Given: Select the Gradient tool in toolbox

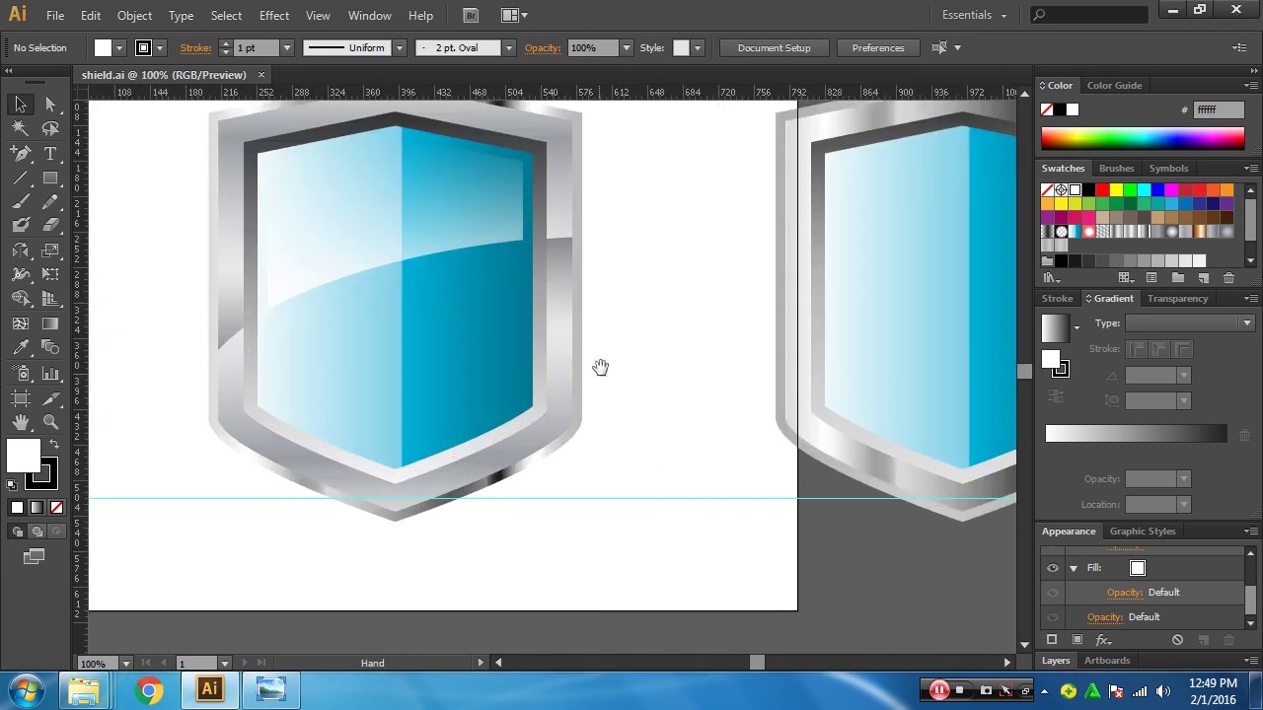Looking at the screenshot, I should click(x=50, y=323).
